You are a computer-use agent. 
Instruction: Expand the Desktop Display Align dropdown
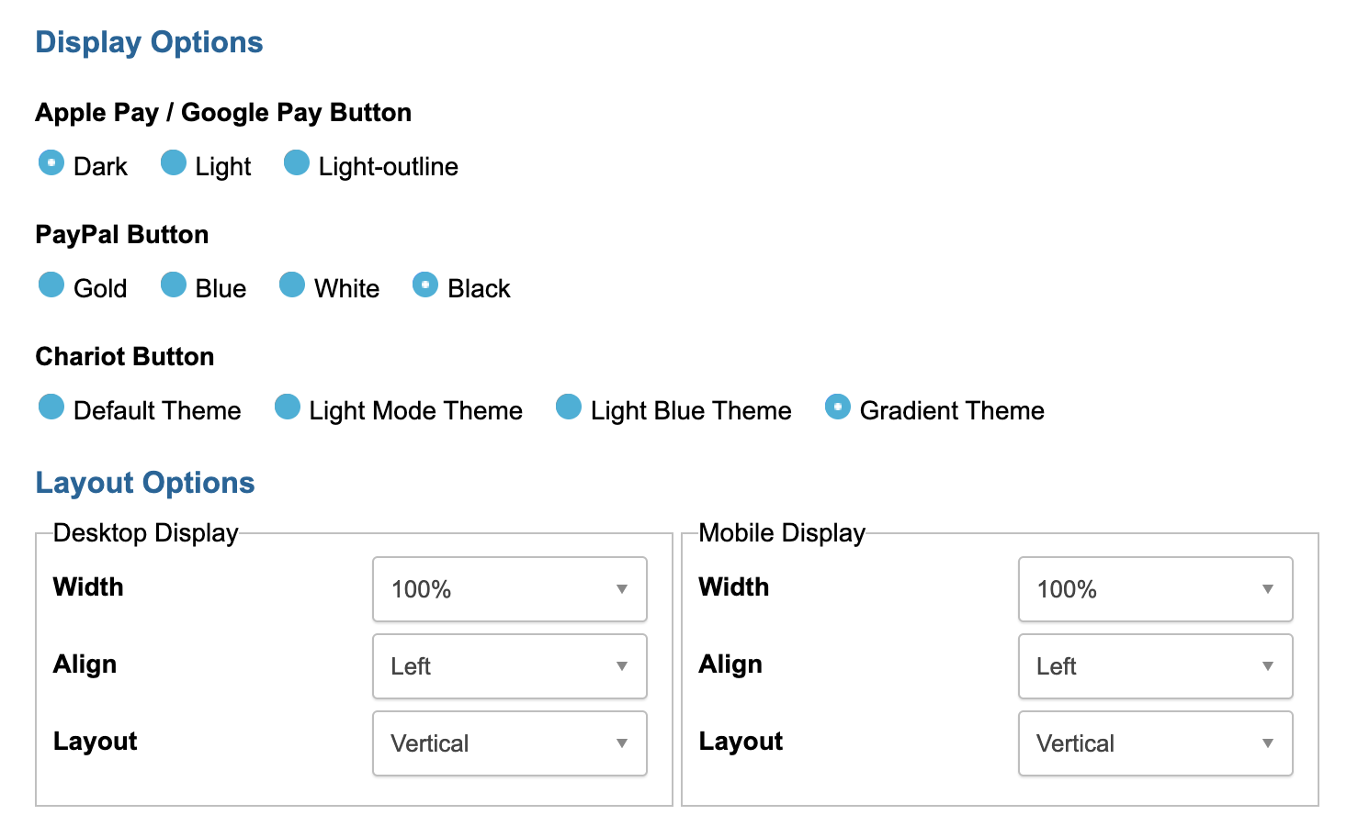point(510,666)
